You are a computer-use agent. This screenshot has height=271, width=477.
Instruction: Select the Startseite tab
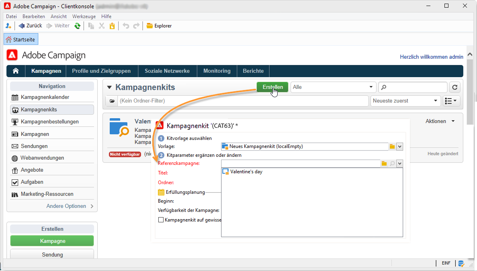click(x=21, y=39)
